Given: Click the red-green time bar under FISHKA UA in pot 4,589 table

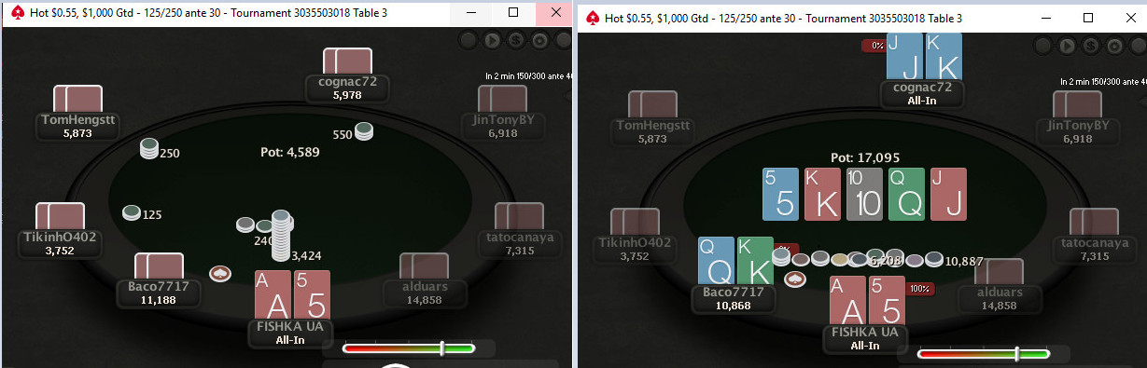Looking at the screenshot, I should pos(409,348).
